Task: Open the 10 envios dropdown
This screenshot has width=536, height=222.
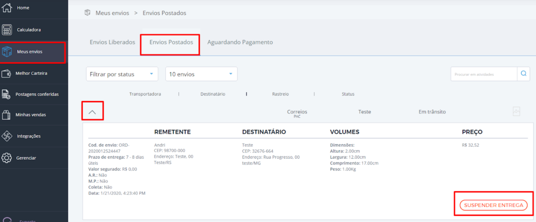Action: [202, 74]
